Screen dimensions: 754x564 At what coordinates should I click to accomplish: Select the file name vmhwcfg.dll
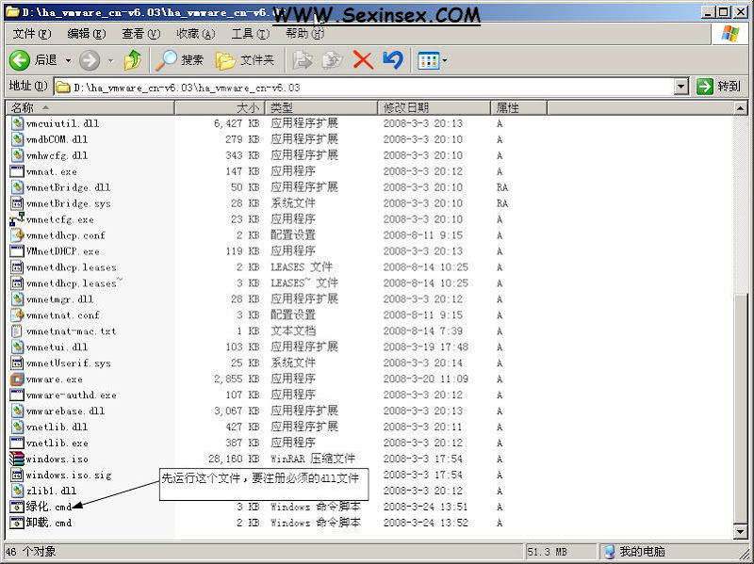point(57,155)
